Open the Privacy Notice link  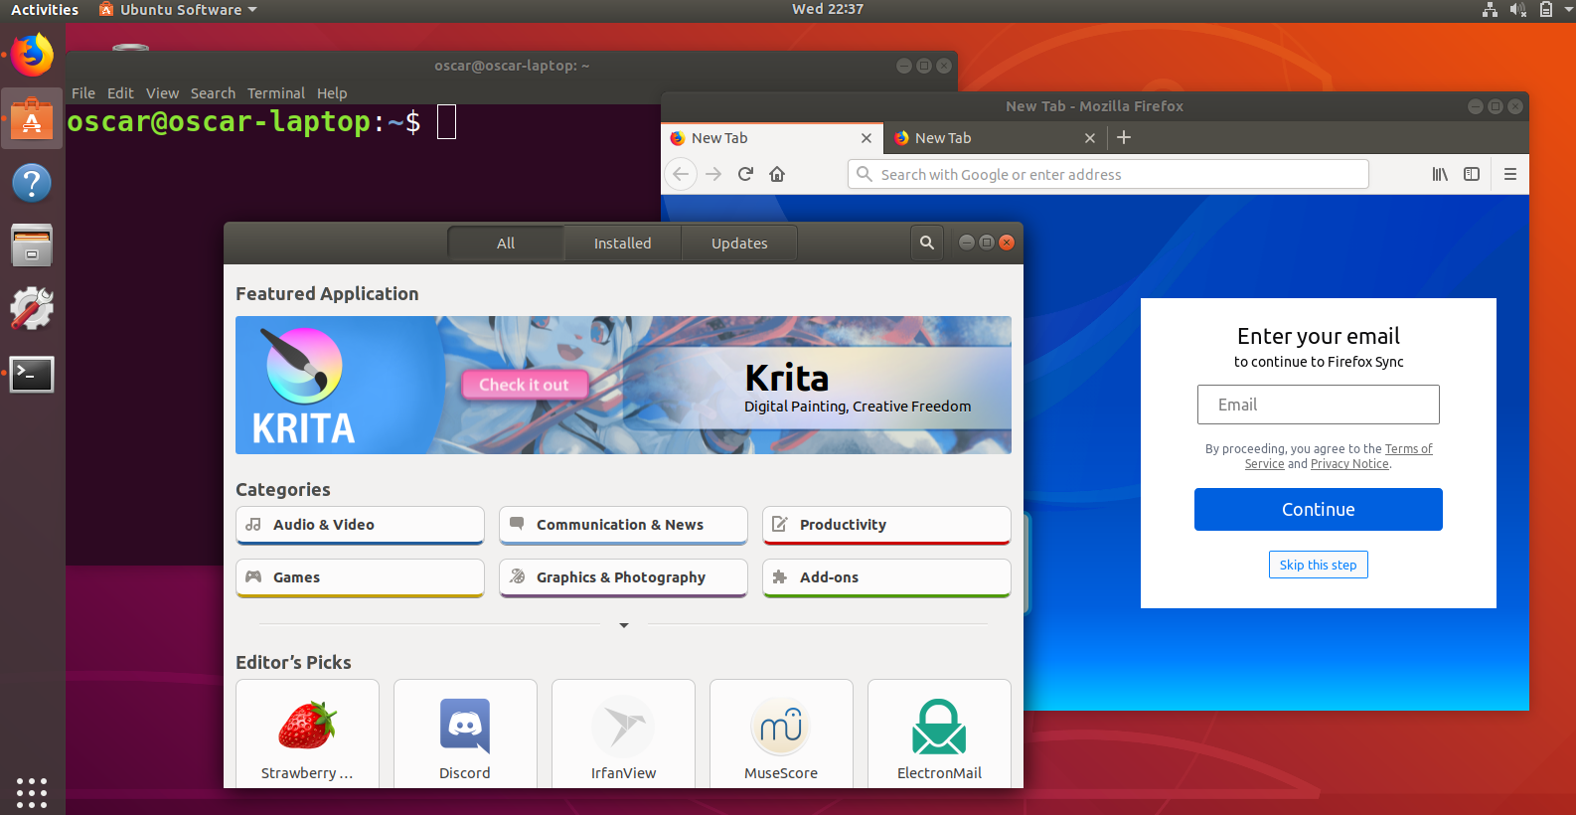(x=1349, y=464)
